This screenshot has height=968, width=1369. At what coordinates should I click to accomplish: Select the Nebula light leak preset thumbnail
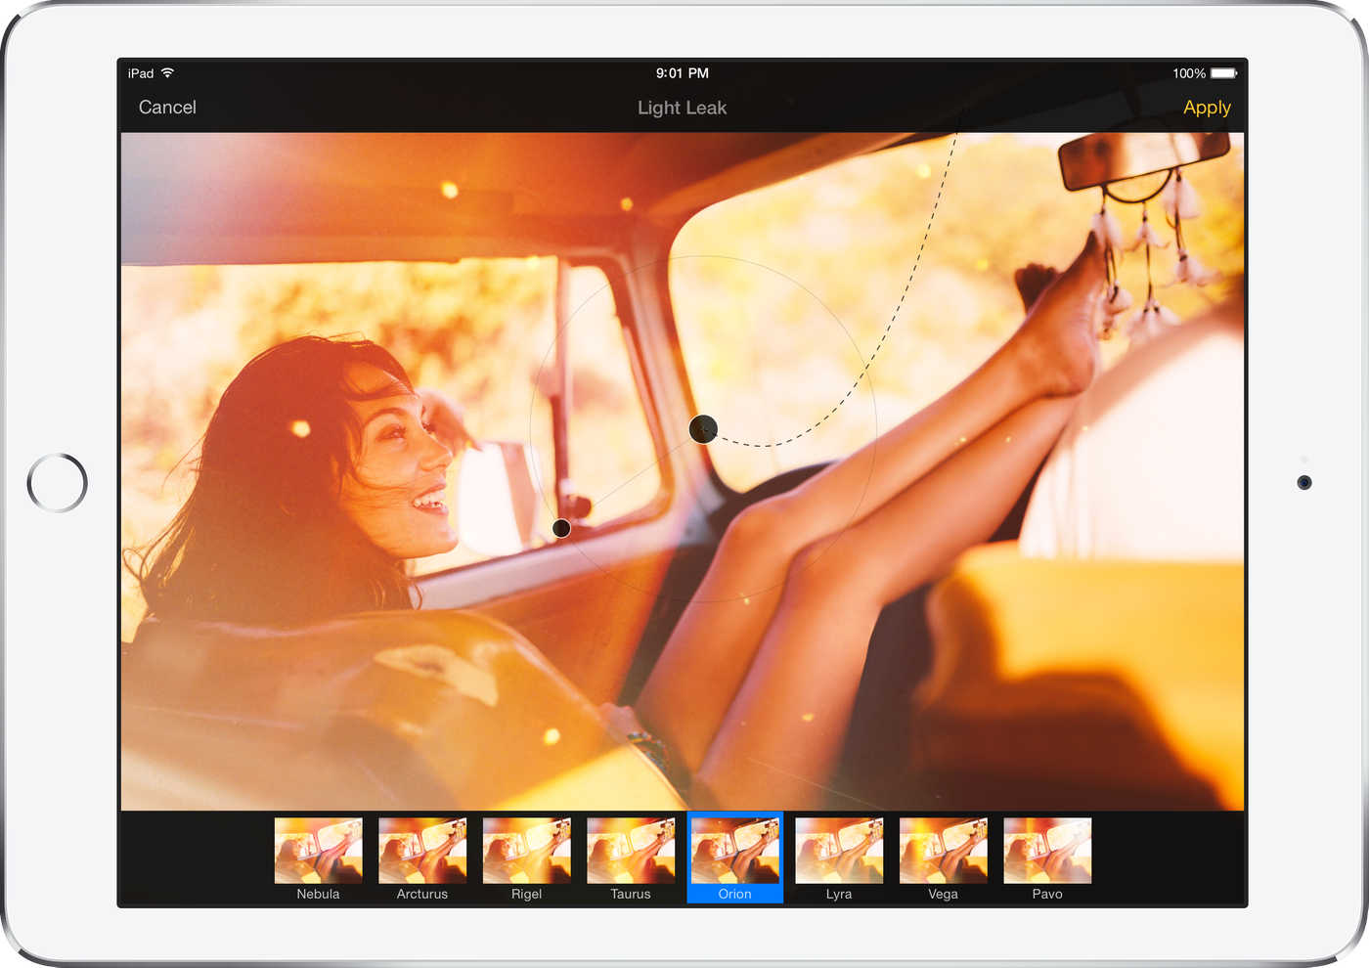[x=318, y=850]
